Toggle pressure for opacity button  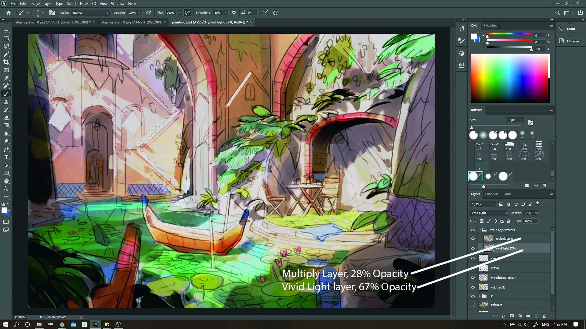click(x=149, y=13)
